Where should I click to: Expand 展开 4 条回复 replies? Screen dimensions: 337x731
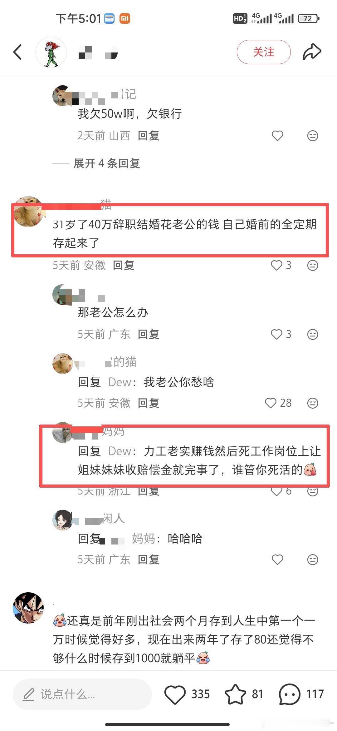[x=107, y=163]
